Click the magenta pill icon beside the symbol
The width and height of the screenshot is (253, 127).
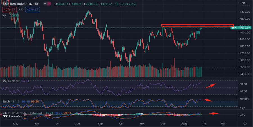tap(49, 4)
